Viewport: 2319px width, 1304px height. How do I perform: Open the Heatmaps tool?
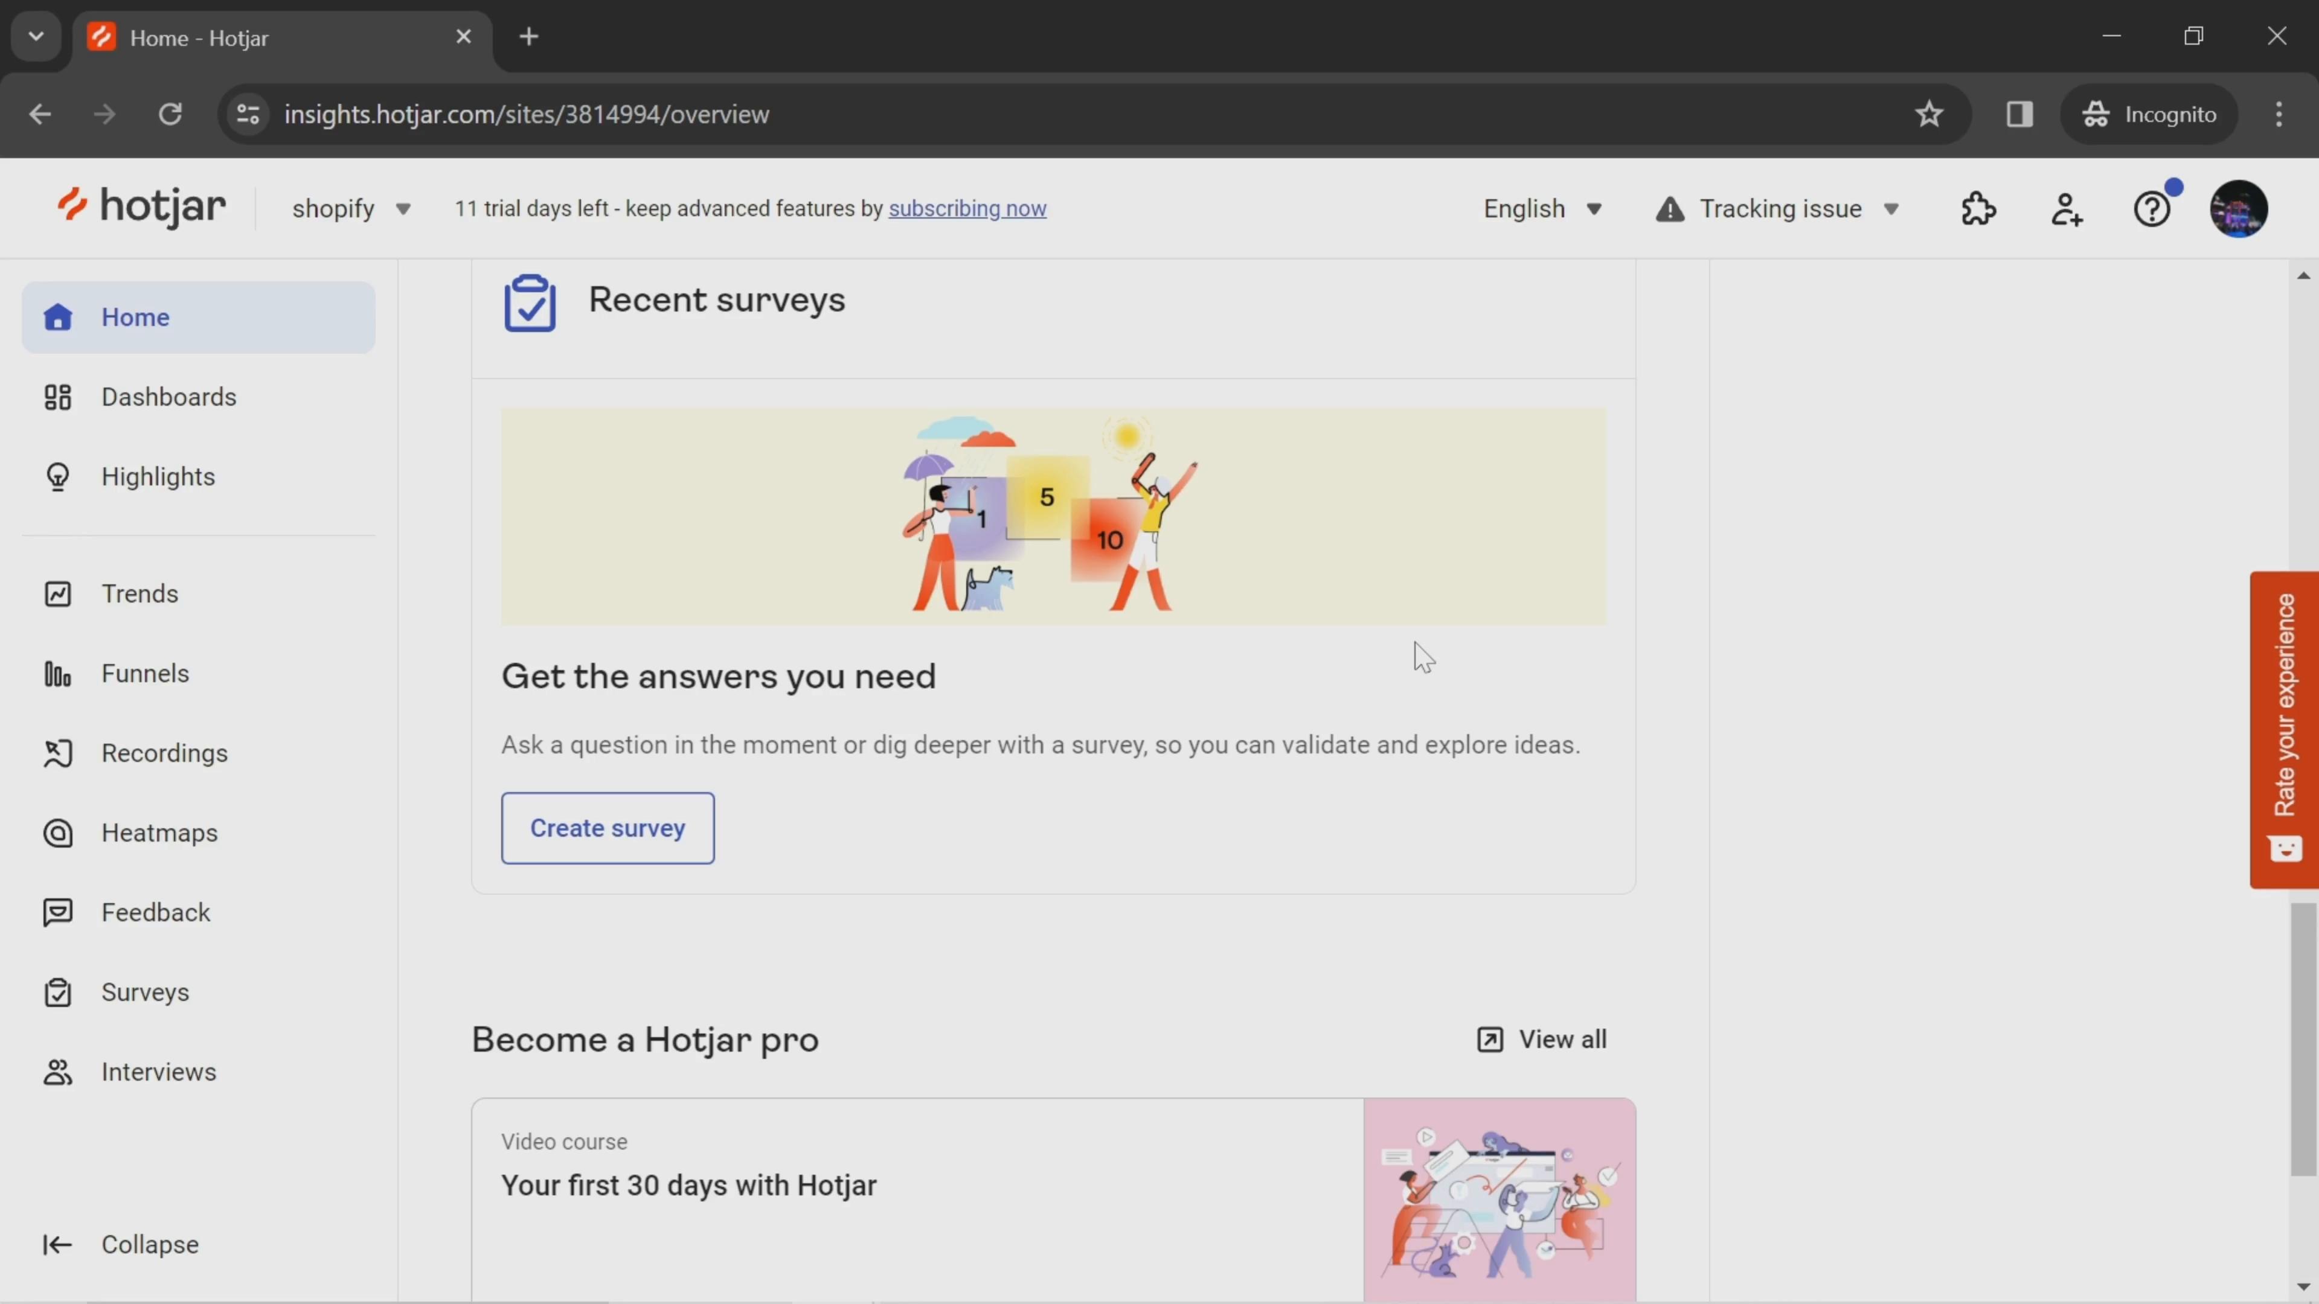click(159, 833)
